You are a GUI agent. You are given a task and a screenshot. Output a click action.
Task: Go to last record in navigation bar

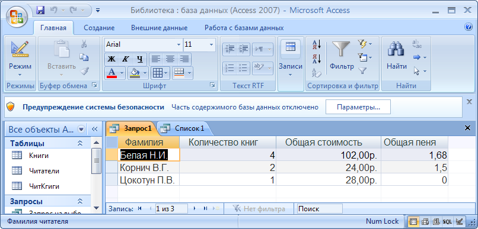pyautogui.click(x=205, y=209)
